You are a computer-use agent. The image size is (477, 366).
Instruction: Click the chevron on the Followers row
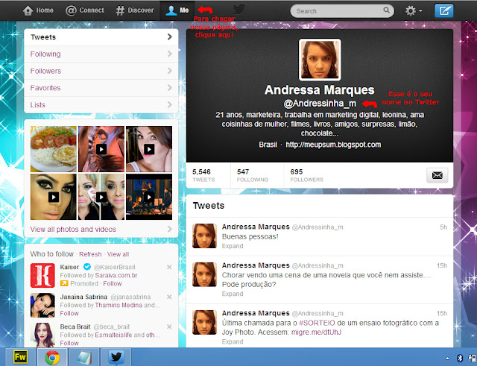click(x=170, y=71)
